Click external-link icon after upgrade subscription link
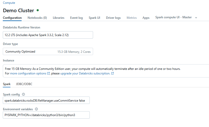 (112, 73)
